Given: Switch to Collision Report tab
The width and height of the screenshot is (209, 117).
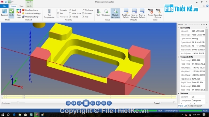Looking at the screenshot, I should pos(195,106).
